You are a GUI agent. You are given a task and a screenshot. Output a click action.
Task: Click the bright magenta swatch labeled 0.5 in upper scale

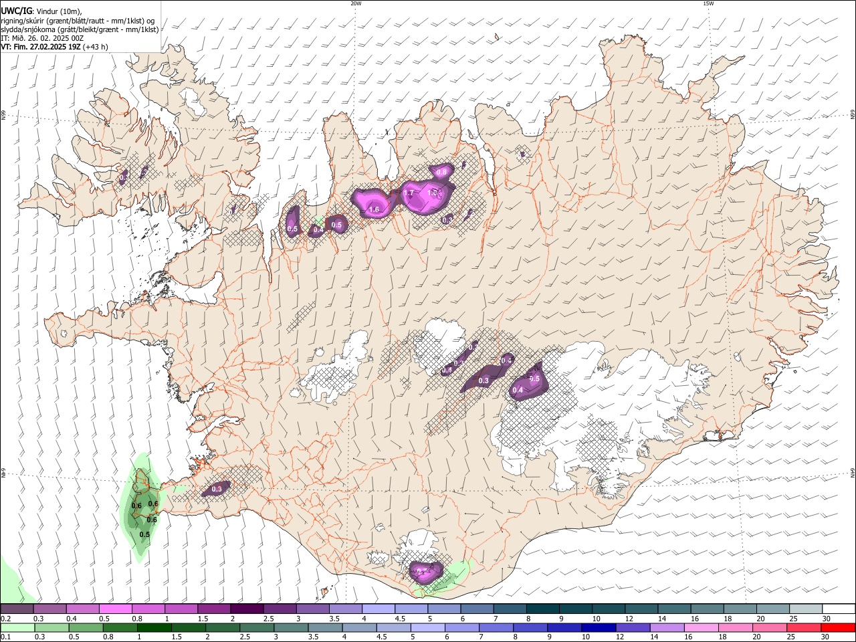click(116, 609)
